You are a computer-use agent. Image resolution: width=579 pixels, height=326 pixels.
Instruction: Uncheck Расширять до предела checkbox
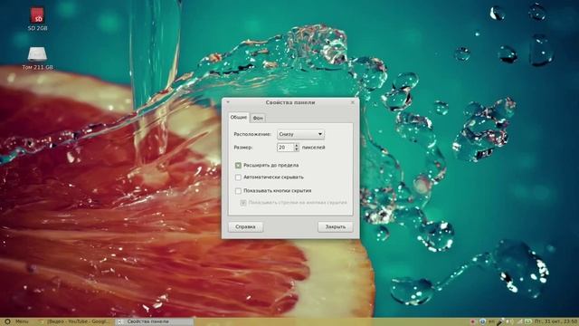[x=238, y=165]
